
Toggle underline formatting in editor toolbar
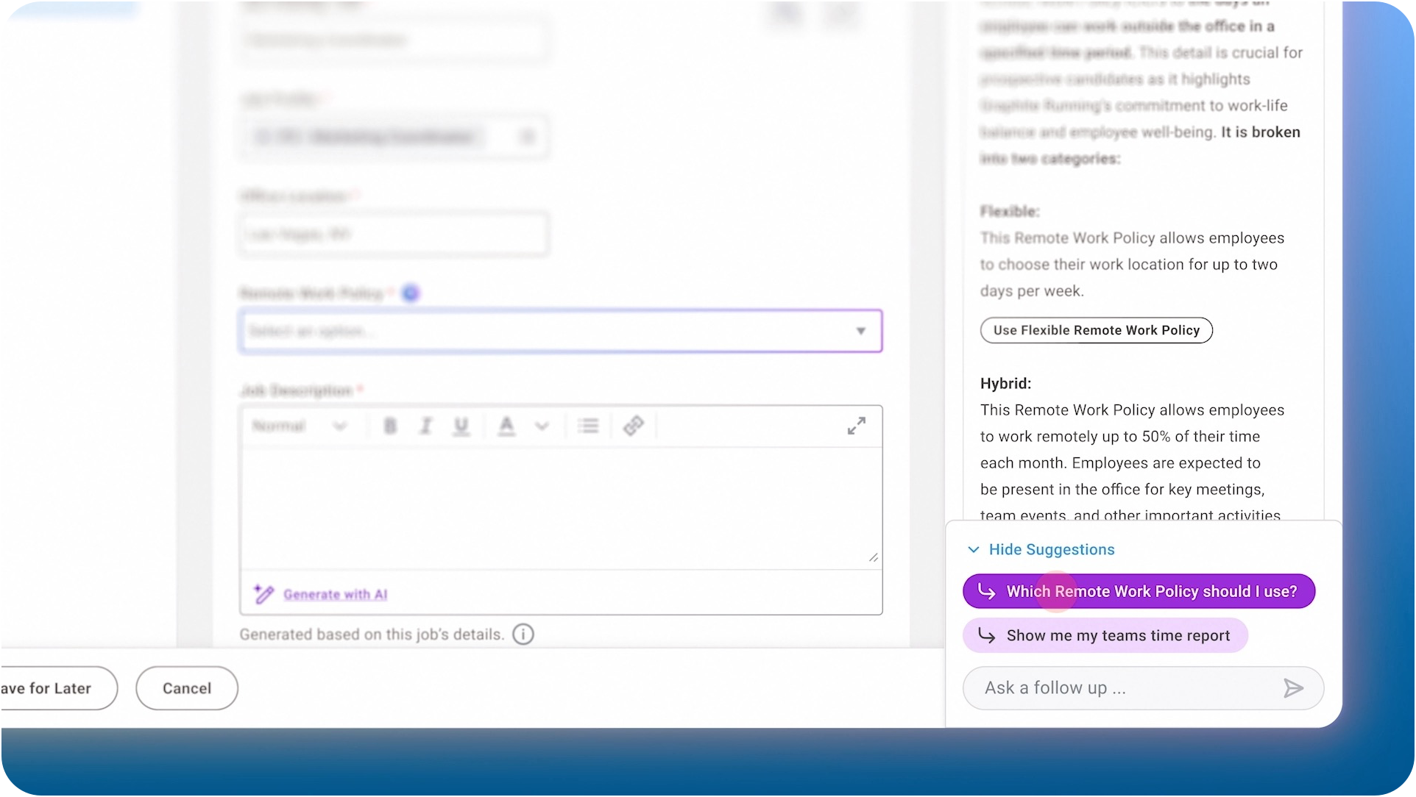tap(461, 426)
